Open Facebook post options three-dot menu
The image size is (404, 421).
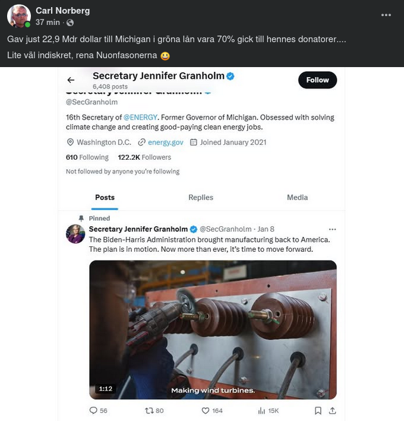[386, 15]
